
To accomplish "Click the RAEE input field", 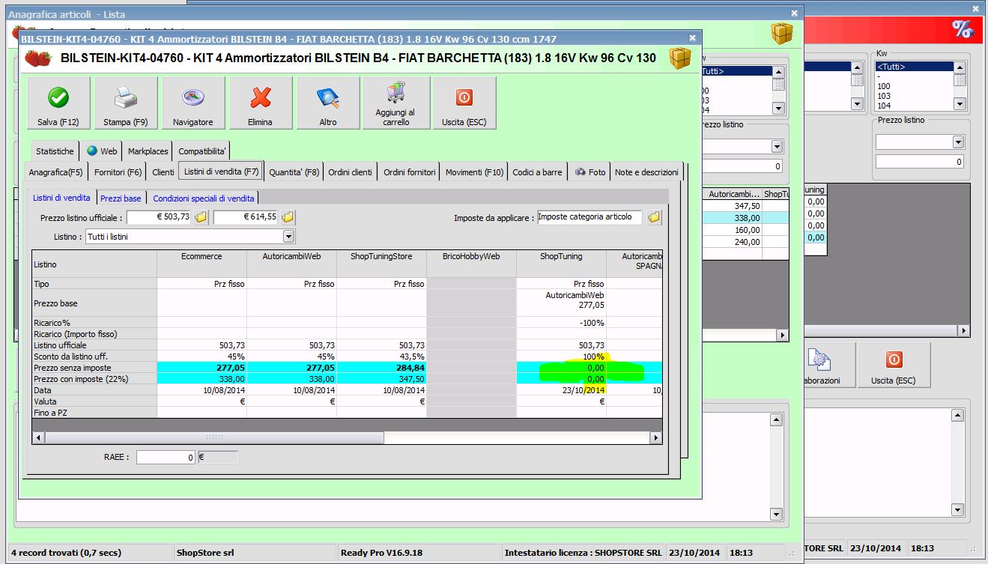I will tap(166, 457).
